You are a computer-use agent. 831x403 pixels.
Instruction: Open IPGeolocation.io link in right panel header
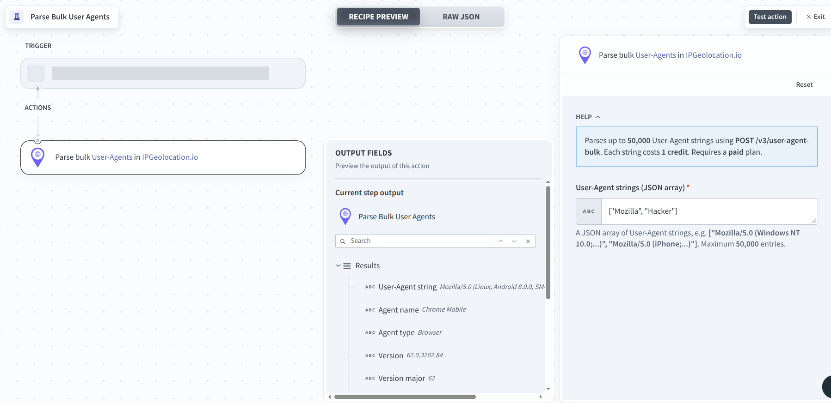pyautogui.click(x=714, y=55)
